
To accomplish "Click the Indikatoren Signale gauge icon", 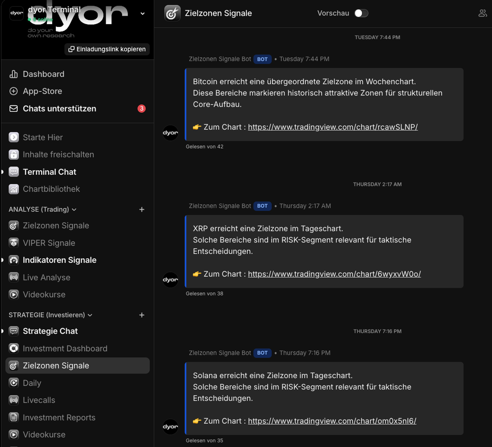I will (x=14, y=260).
